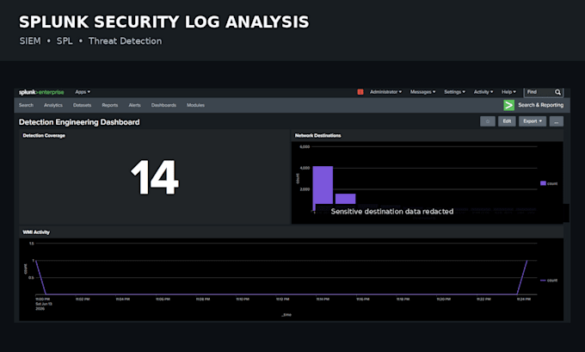Viewport: 585px width, 352px height.
Task: Go to the Analytics tab
Action: (x=53, y=105)
